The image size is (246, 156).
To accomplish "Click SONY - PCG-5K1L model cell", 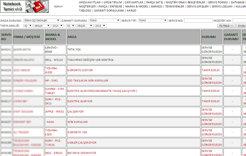I will [x=55, y=101].
